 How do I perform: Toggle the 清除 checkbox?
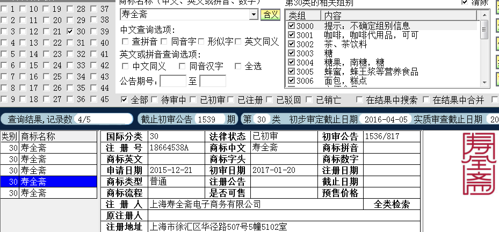(x=465, y=2)
